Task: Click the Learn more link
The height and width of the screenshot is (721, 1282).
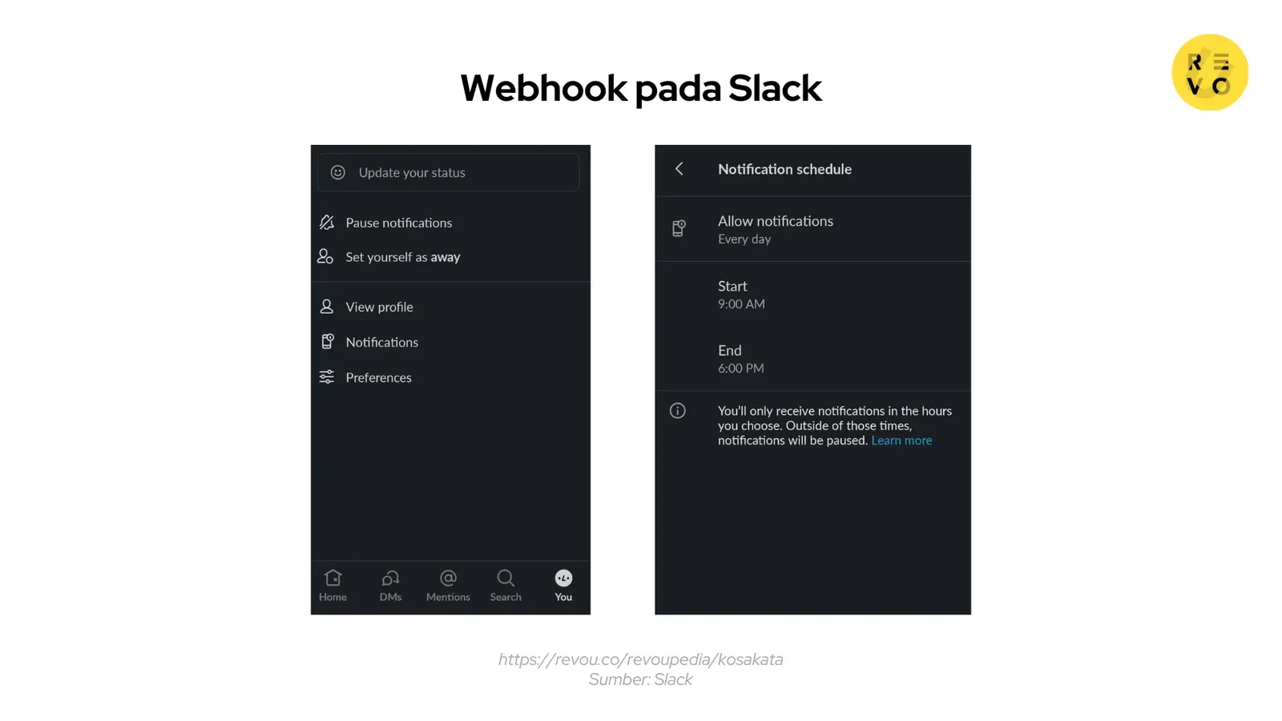Action: (x=901, y=440)
